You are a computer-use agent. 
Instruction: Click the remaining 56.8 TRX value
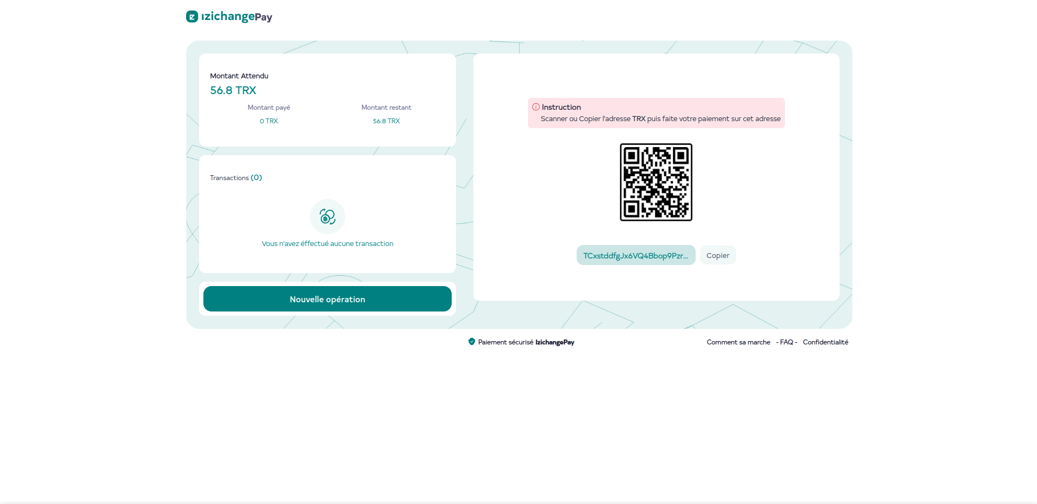tap(386, 121)
